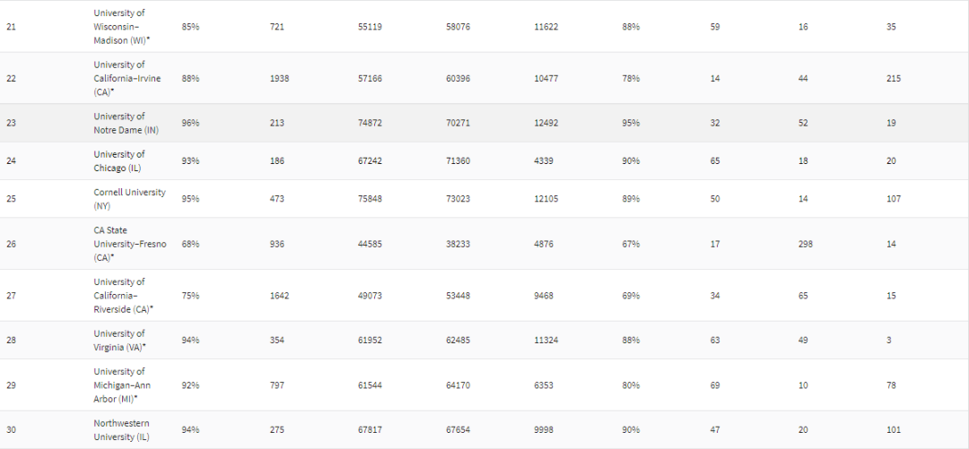Select the 298 value in Fresno row

pos(805,244)
